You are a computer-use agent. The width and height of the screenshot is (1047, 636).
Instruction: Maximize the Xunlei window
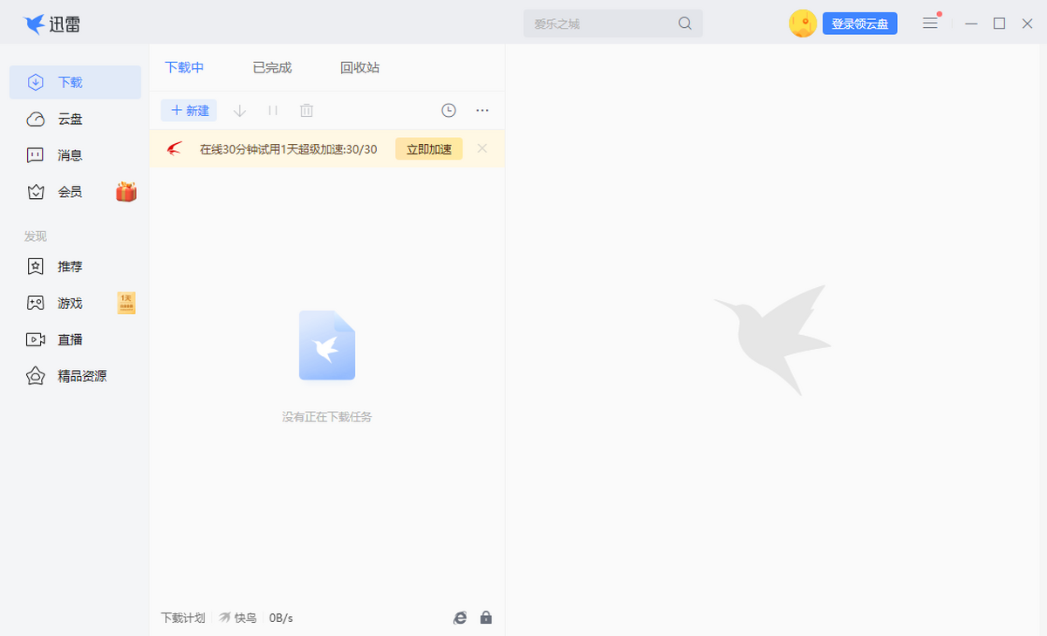pos(1000,24)
